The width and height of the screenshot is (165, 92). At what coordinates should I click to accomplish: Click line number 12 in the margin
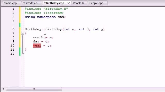12,54
